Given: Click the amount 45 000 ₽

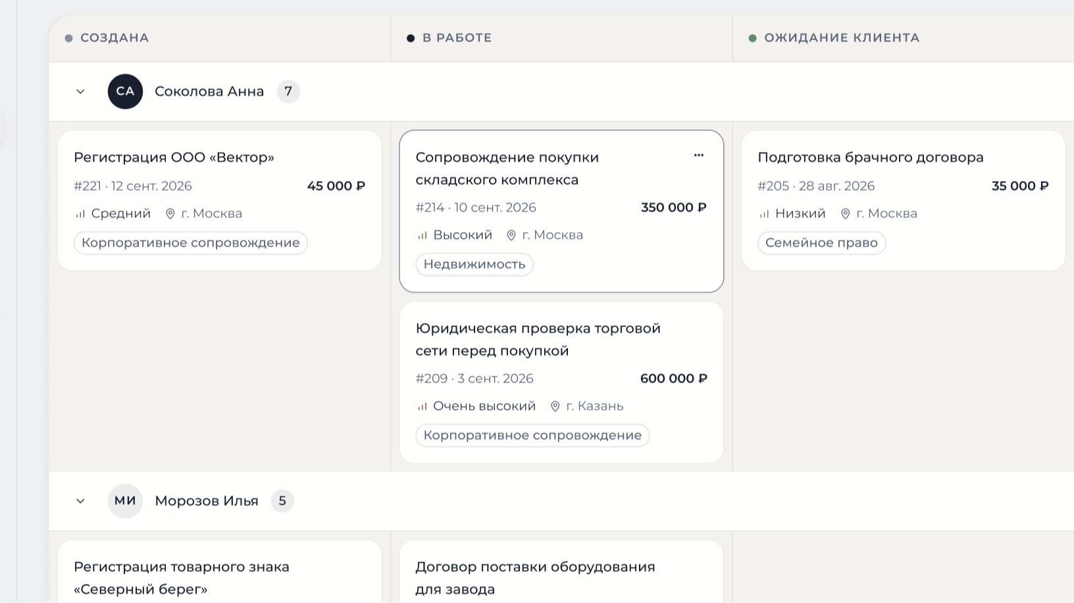Looking at the screenshot, I should (x=336, y=186).
